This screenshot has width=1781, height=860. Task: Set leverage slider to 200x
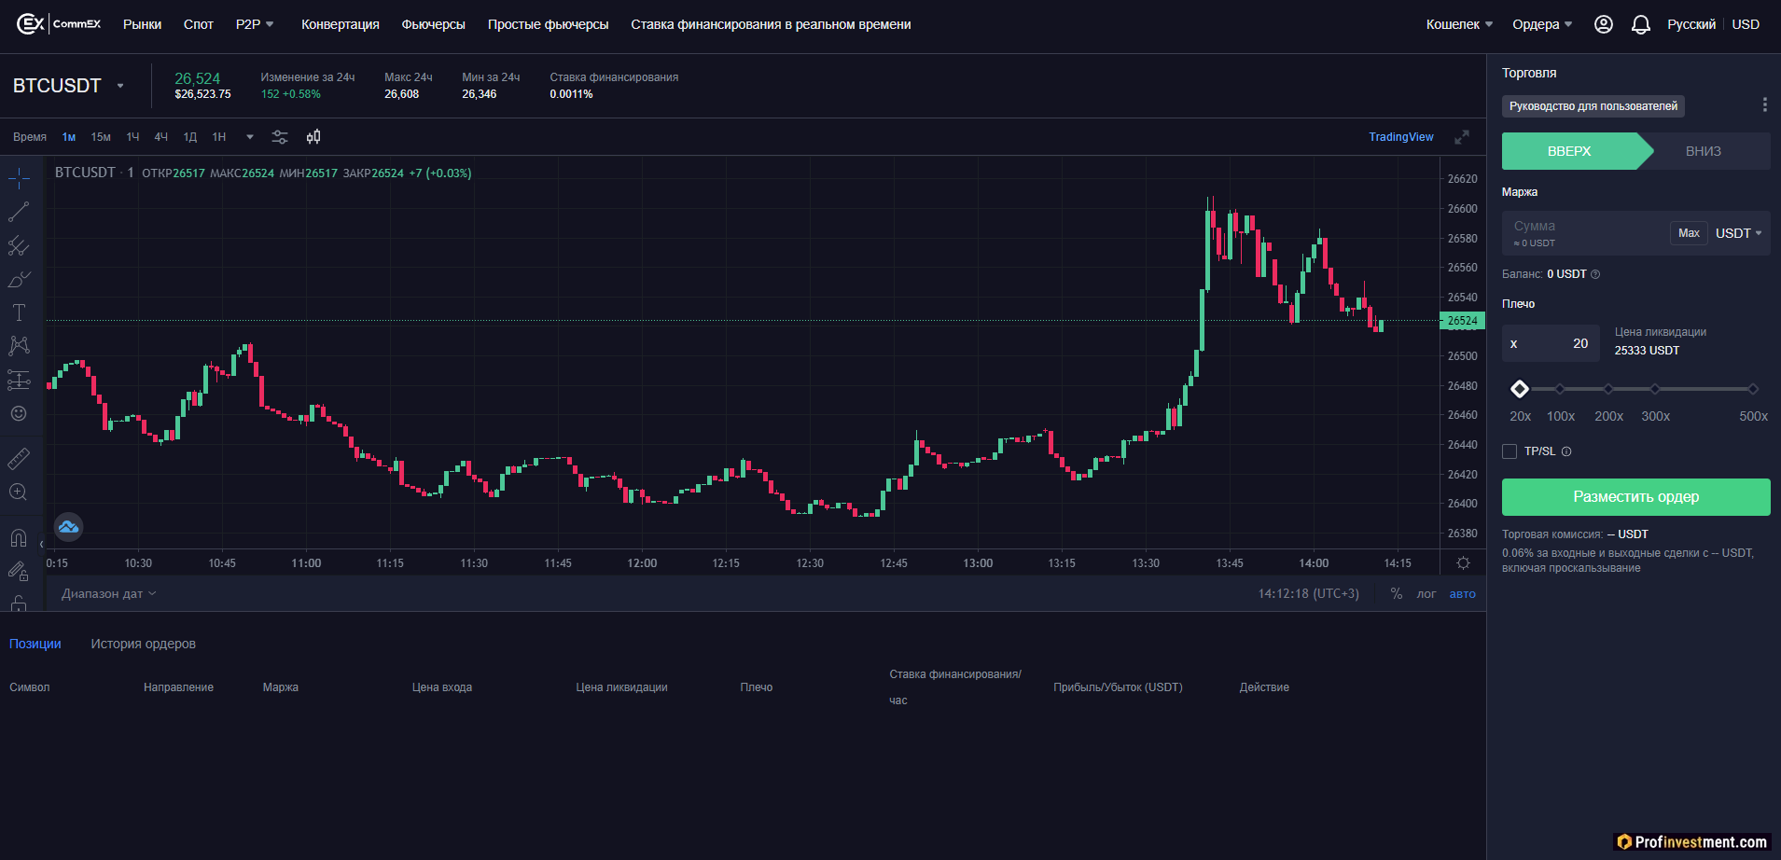1608,389
